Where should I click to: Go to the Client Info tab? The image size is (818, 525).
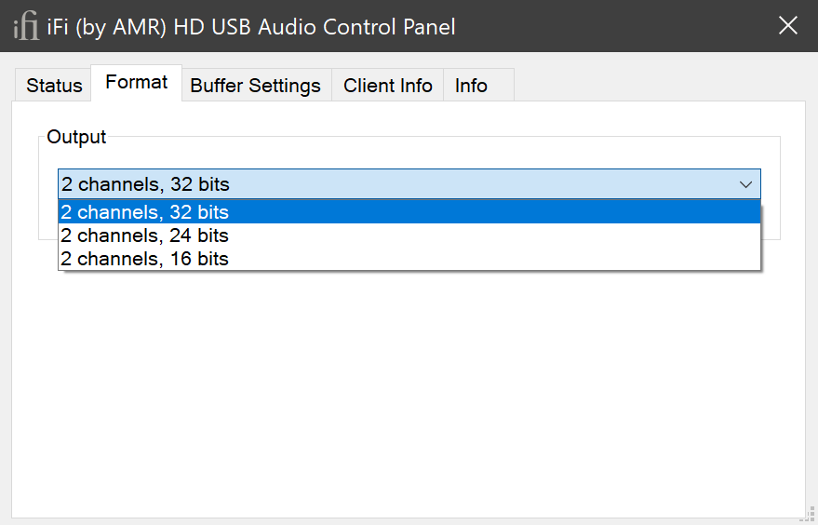pos(387,86)
